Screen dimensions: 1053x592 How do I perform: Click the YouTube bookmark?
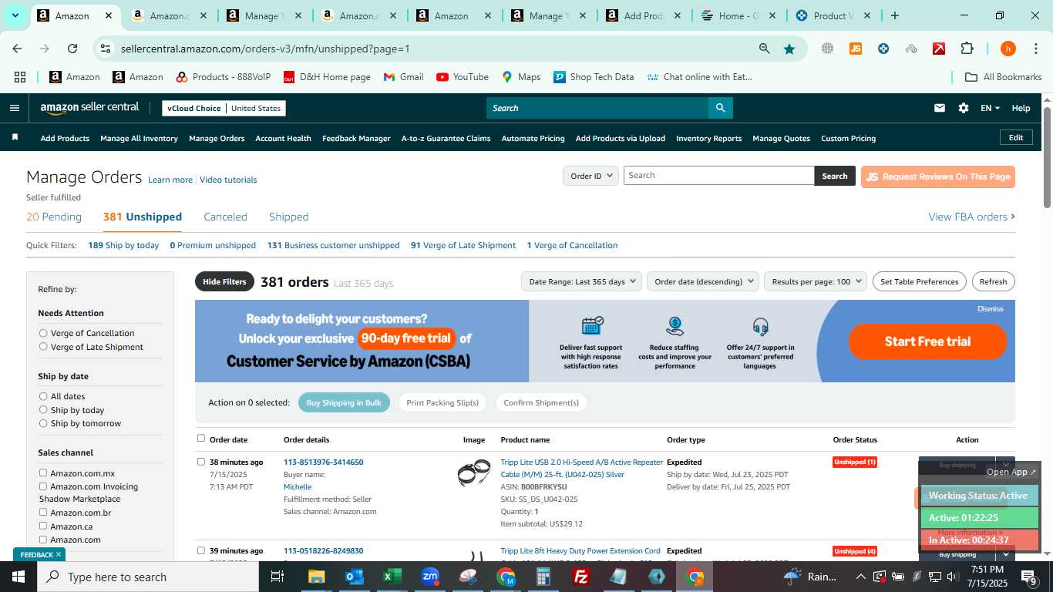click(x=463, y=77)
